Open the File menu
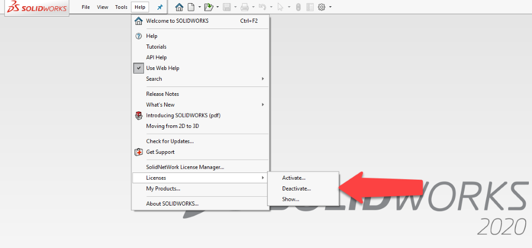The image size is (532, 248). coord(86,7)
